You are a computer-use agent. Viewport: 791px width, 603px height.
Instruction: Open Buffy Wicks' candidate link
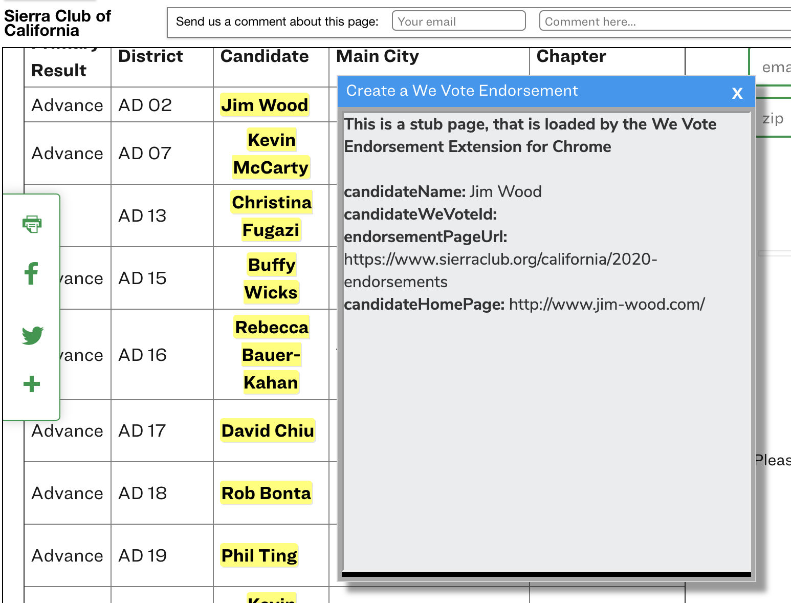(x=271, y=278)
